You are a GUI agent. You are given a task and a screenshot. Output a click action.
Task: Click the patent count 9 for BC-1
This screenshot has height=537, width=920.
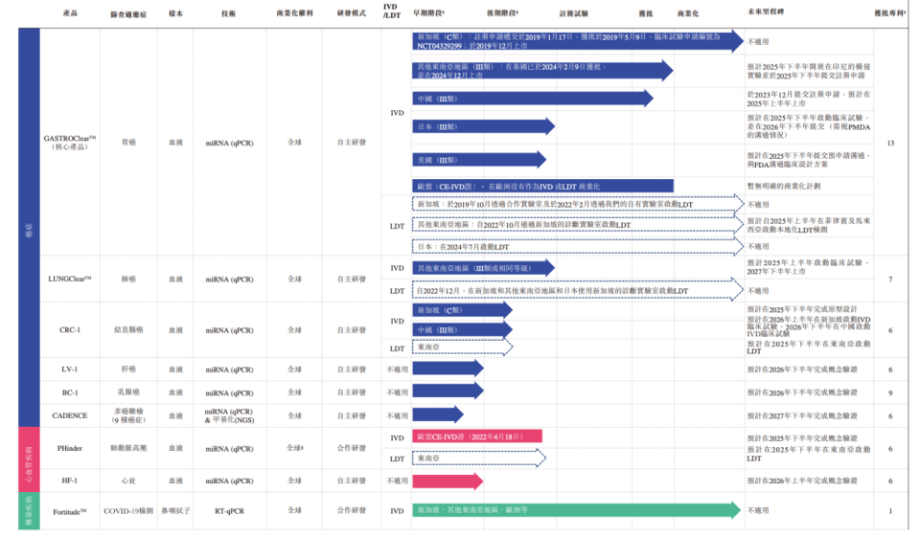point(890,392)
